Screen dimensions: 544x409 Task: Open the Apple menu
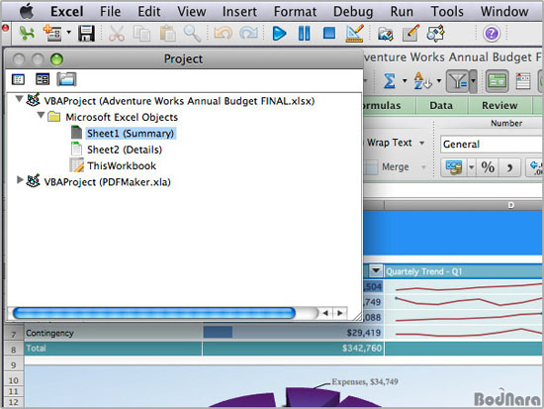point(27,12)
